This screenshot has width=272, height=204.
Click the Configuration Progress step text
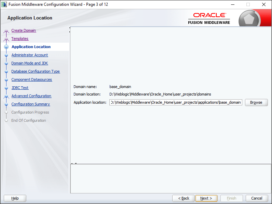coord(30,112)
